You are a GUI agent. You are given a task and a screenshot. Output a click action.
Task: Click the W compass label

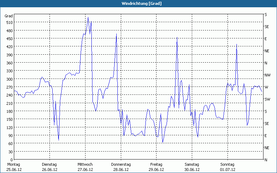pos(266,87)
